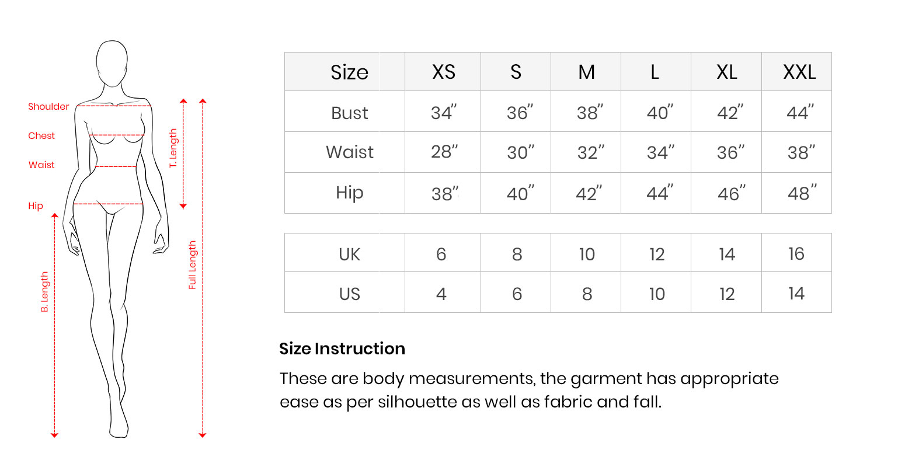Click the Shoulder label on the figure
This screenshot has width=905, height=467.
[48, 106]
